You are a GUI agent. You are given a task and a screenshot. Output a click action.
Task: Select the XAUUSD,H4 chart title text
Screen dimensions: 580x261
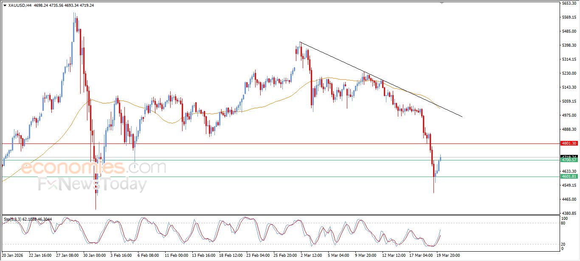(x=19, y=6)
